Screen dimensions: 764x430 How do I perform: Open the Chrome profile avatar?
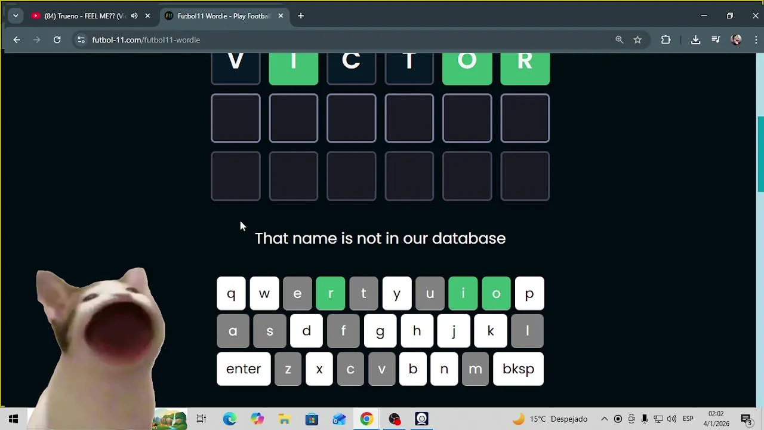[736, 40]
